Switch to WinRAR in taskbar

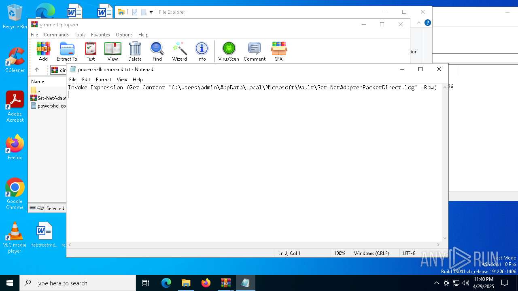pyautogui.click(x=225, y=283)
